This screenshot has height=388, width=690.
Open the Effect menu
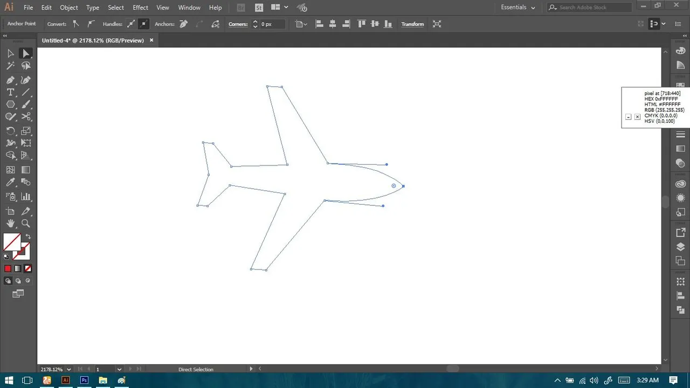tap(140, 8)
